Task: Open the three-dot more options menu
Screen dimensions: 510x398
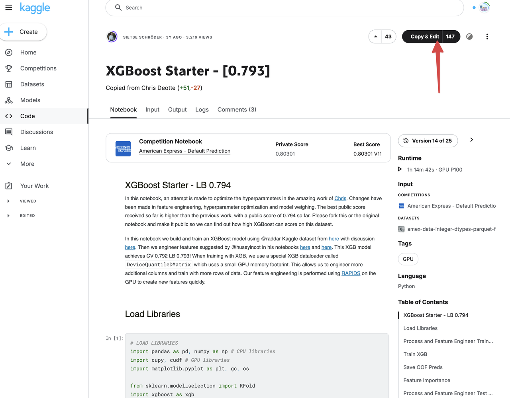Action: (x=487, y=37)
